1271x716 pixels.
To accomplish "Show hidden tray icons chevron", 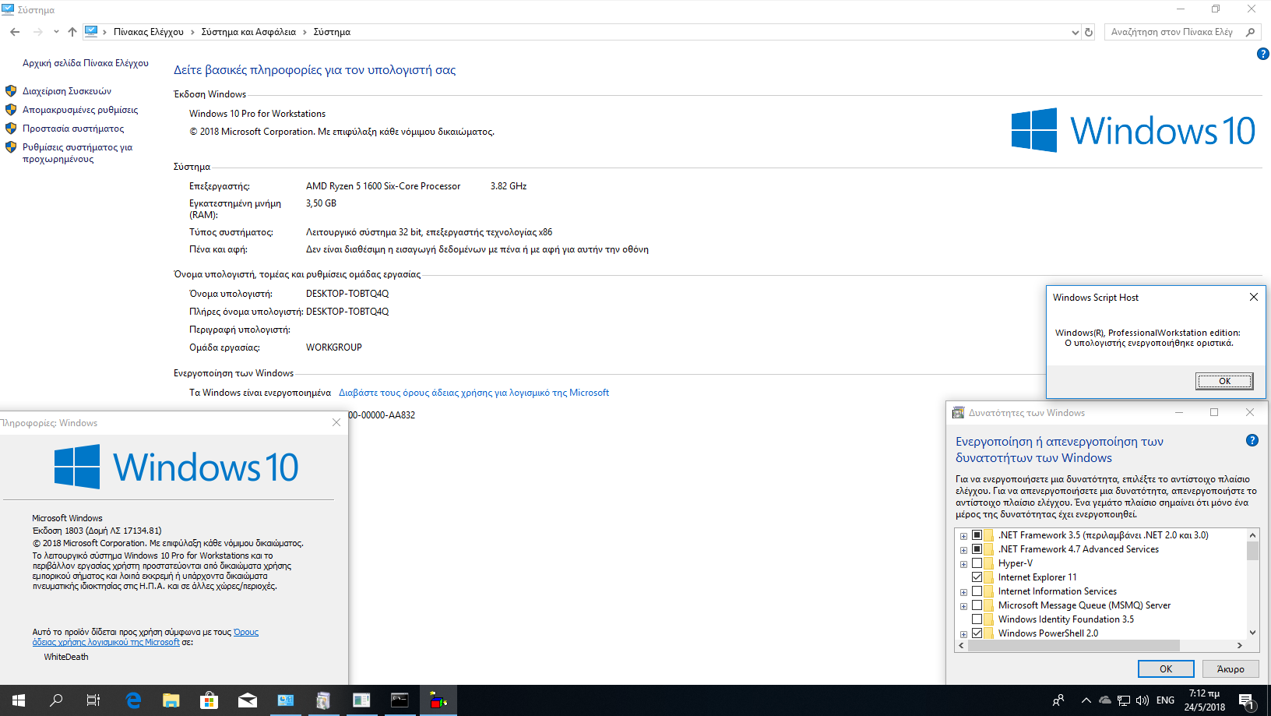I will pyautogui.click(x=1086, y=700).
